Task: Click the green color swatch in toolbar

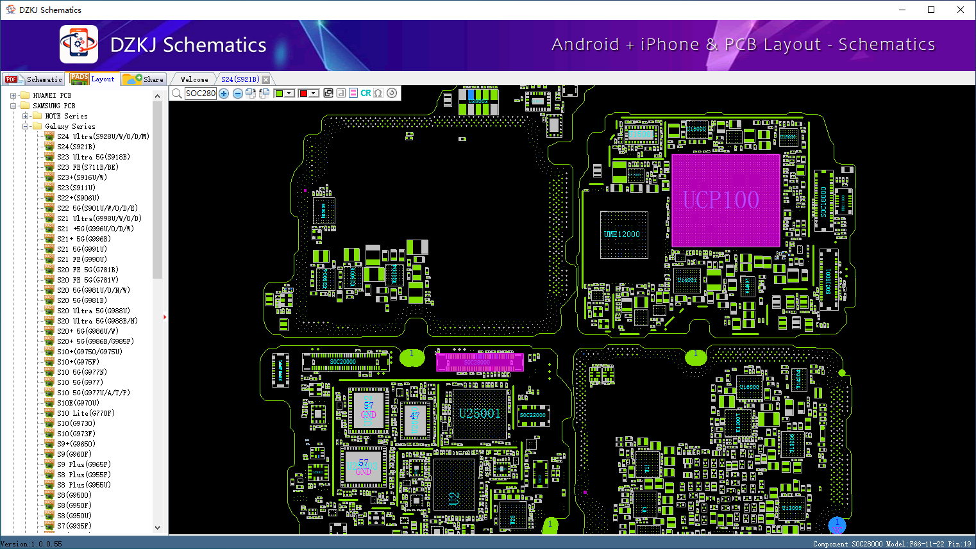Action: [280, 94]
